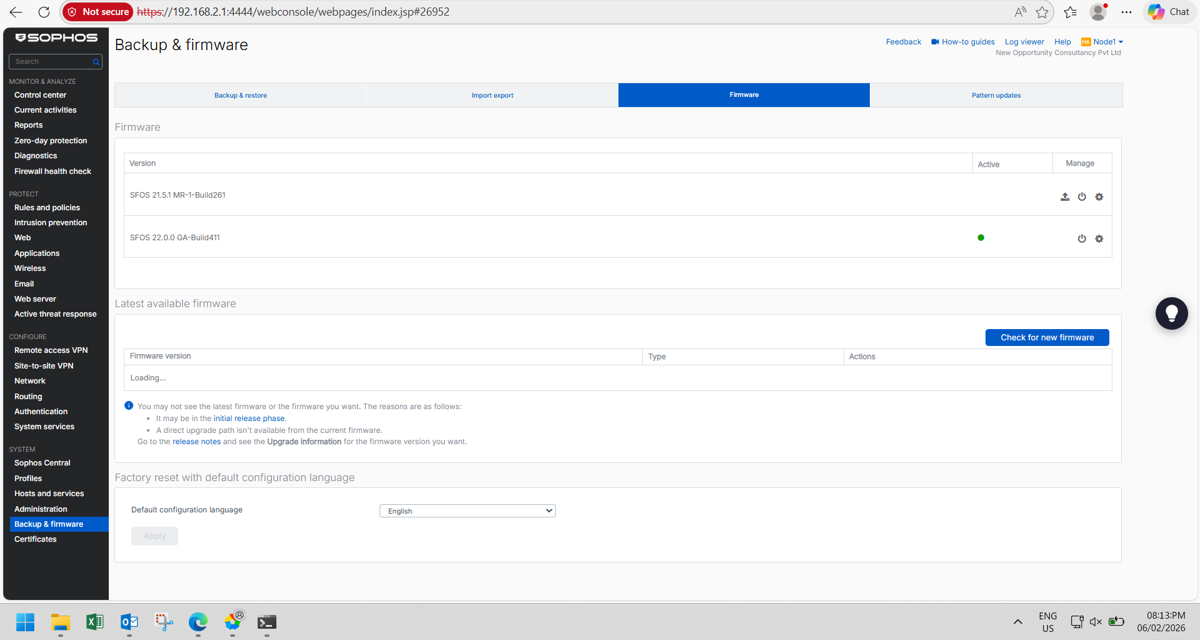The width and height of the screenshot is (1200, 640).
Task: Click the sidebar Search input field
Action: (x=51, y=62)
